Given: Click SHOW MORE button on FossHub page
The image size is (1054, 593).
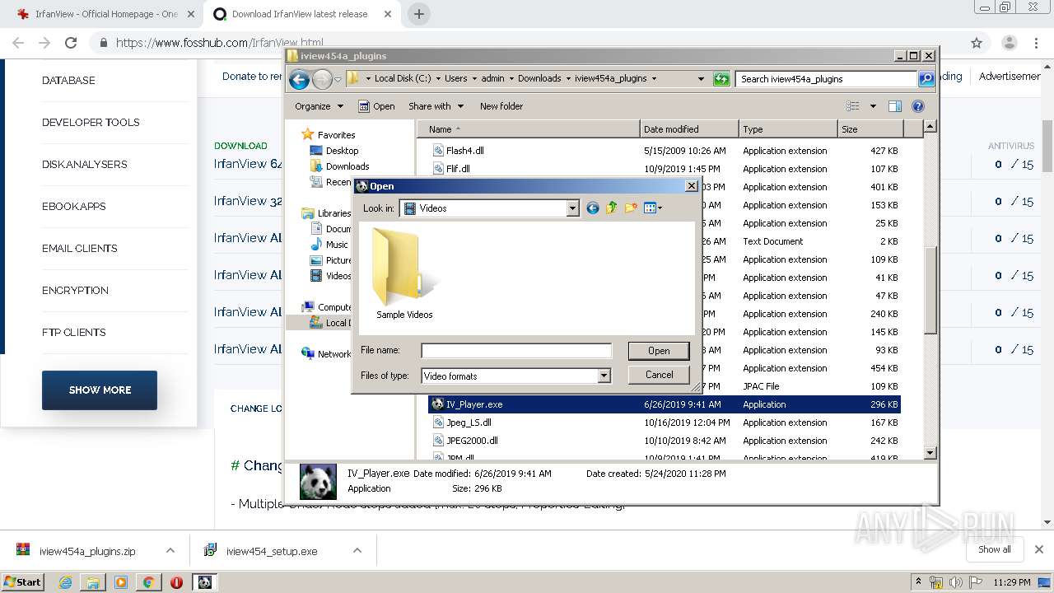Looking at the screenshot, I should (100, 390).
